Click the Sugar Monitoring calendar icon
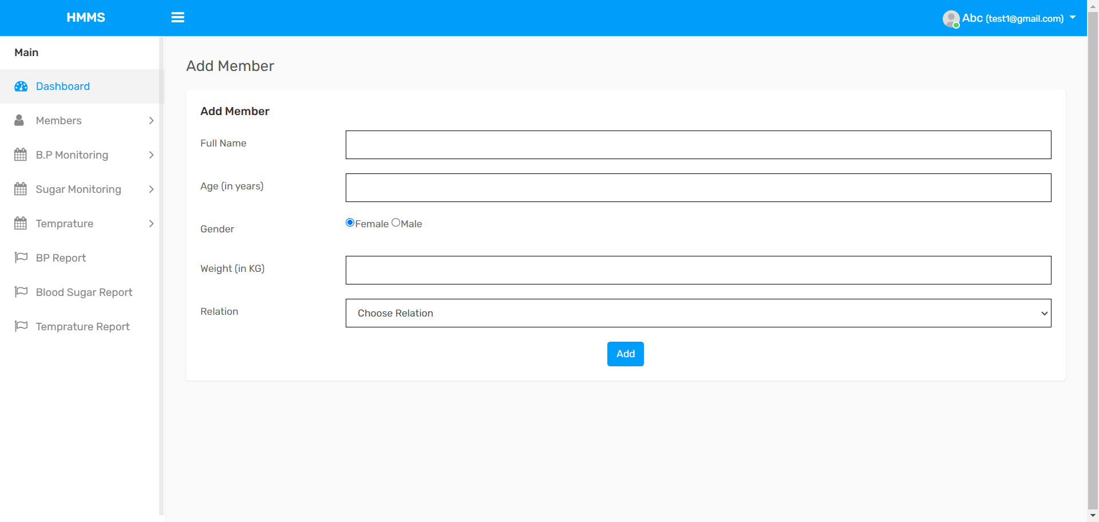This screenshot has width=1099, height=522. coord(20,189)
